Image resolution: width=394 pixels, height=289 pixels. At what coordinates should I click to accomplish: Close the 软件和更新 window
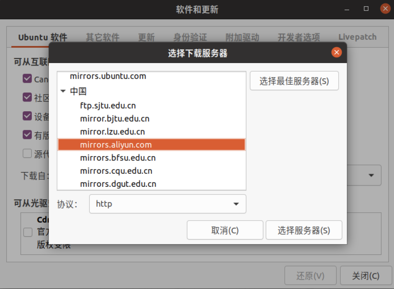(x=385, y=9)
